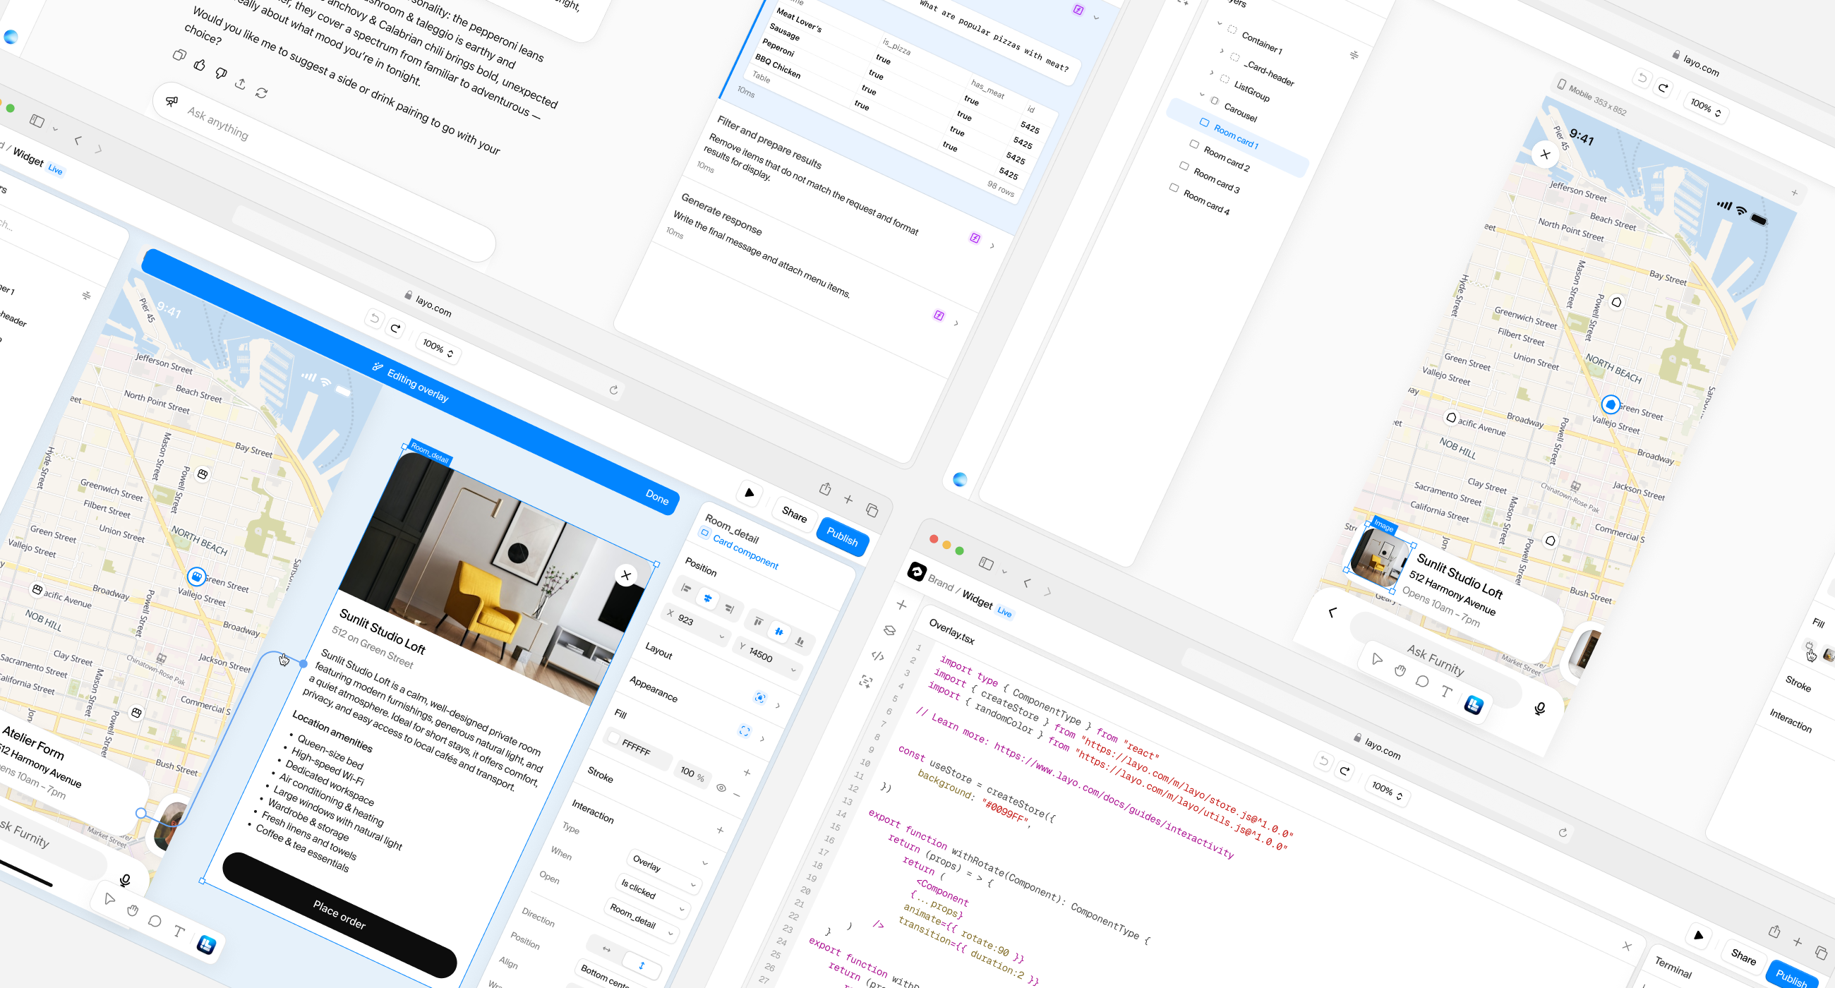Image resolution: width=1835 pixels, height=988 pixels.
Task: Toggle the vertical direction option
Action: 641,965
